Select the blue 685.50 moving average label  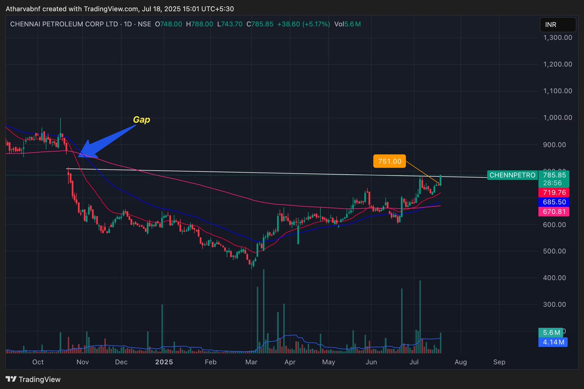tap(555, 202)
